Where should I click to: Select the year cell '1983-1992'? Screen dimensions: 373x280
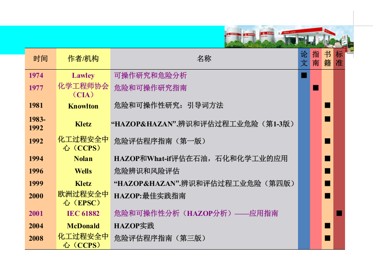[37, 124]
